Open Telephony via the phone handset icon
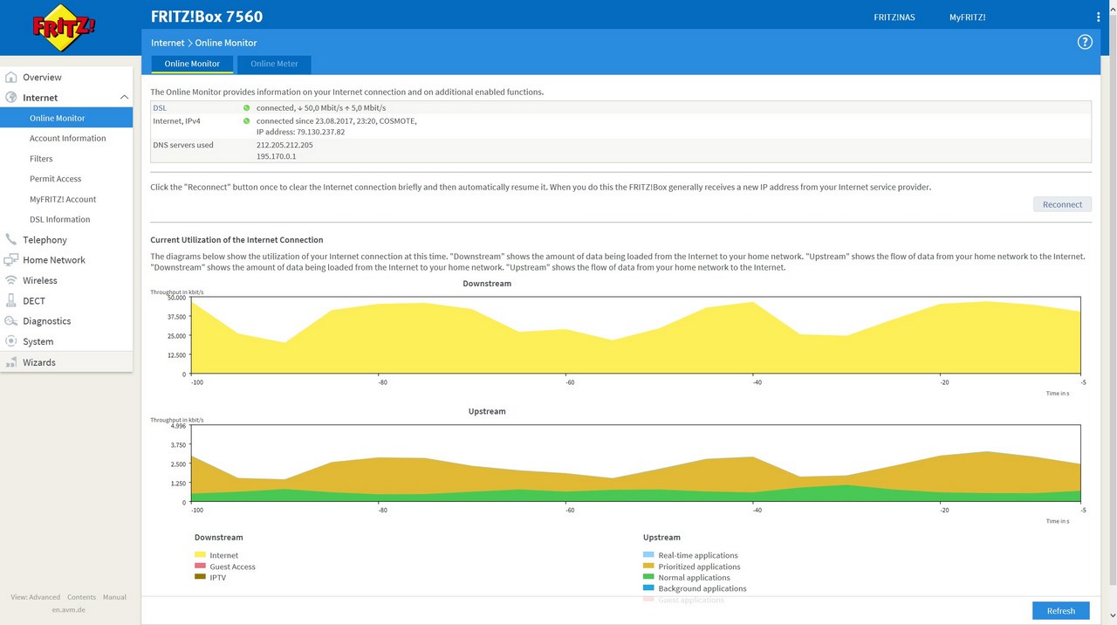 (11, 240)
